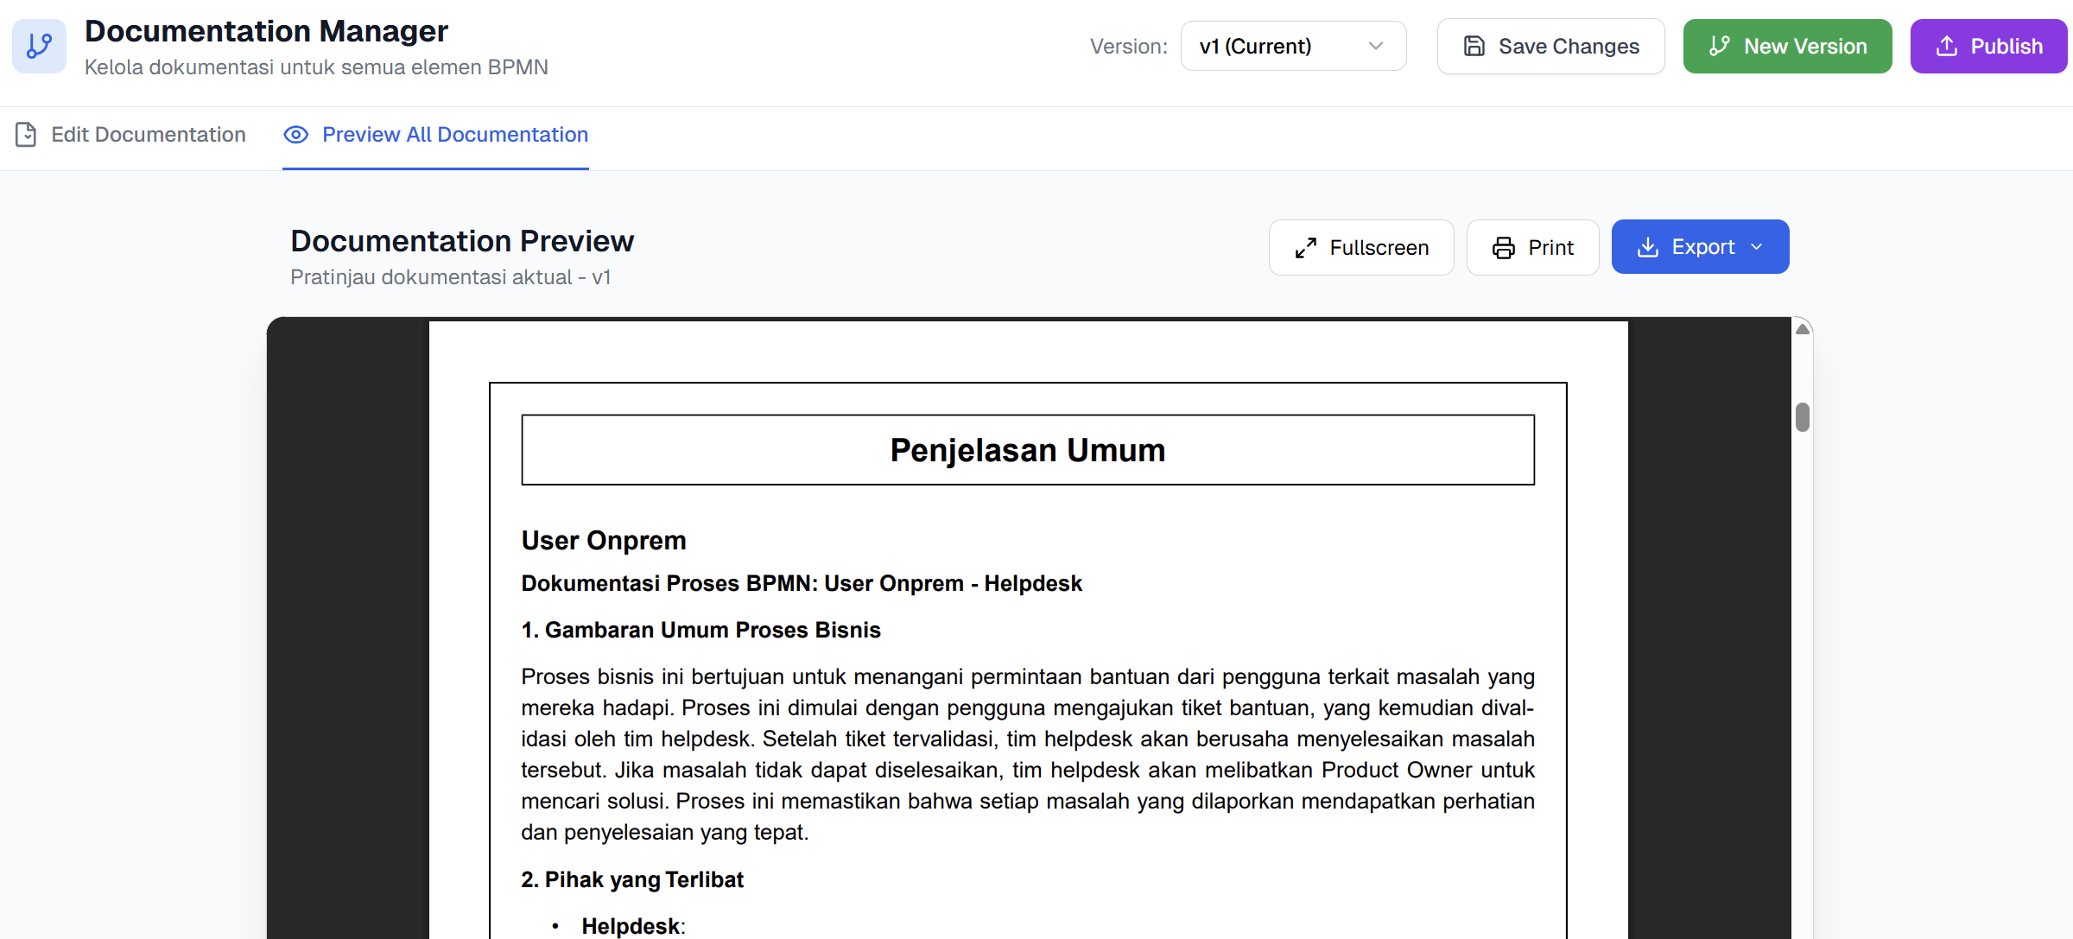The image size is (2073, 939).
Task: Click the upload icon in Publish button
Action: tap(1947, 46)
